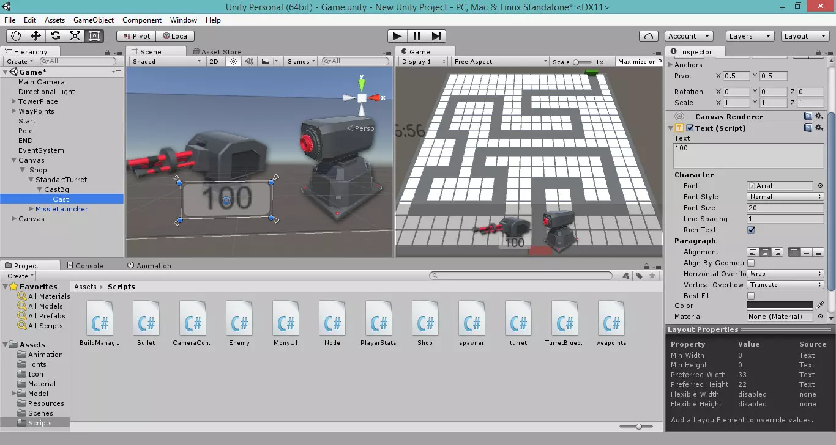This screenshot has width=836, height=445.
Task: Select the Rotate tool
Action: [55, 36]
